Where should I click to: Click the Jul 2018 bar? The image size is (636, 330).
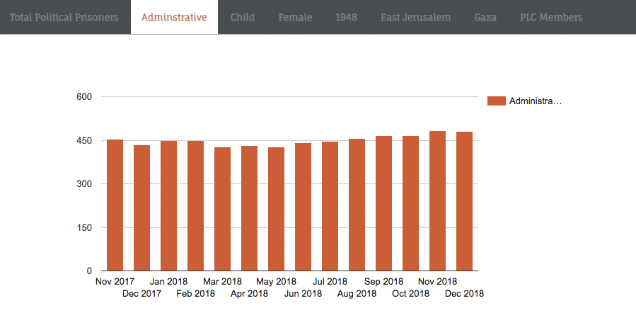coord(330,206)
